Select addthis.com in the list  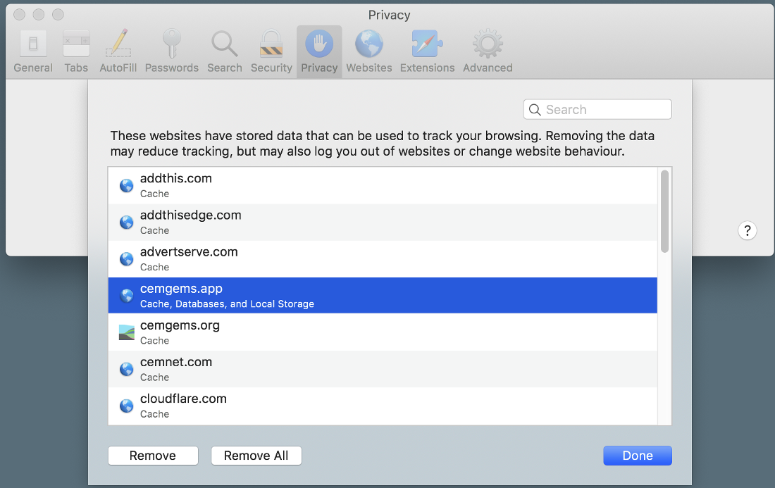click(383, 185)
